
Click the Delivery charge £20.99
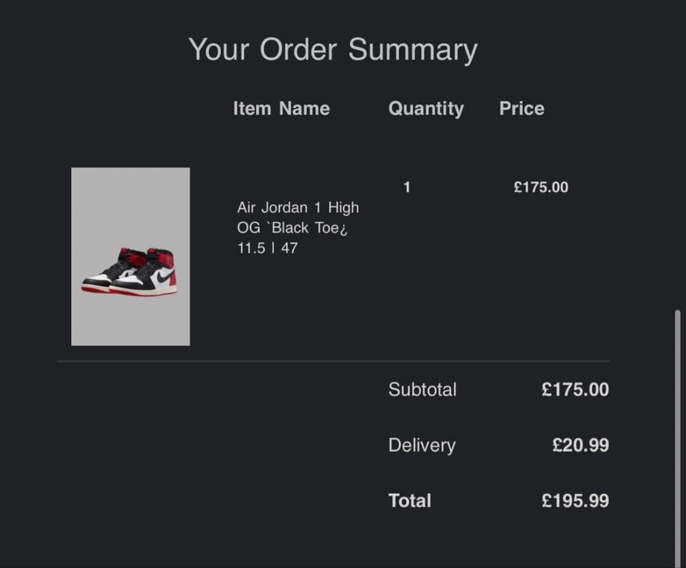point(580,445)
